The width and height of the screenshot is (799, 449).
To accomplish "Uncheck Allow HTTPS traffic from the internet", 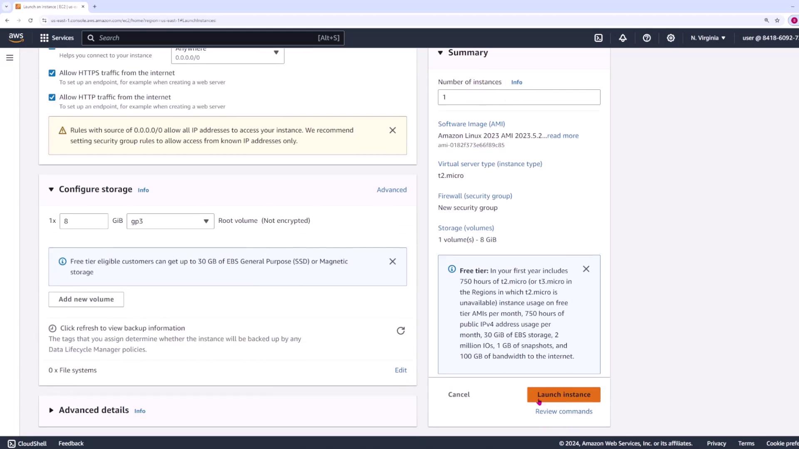I will tap(52, 73).
